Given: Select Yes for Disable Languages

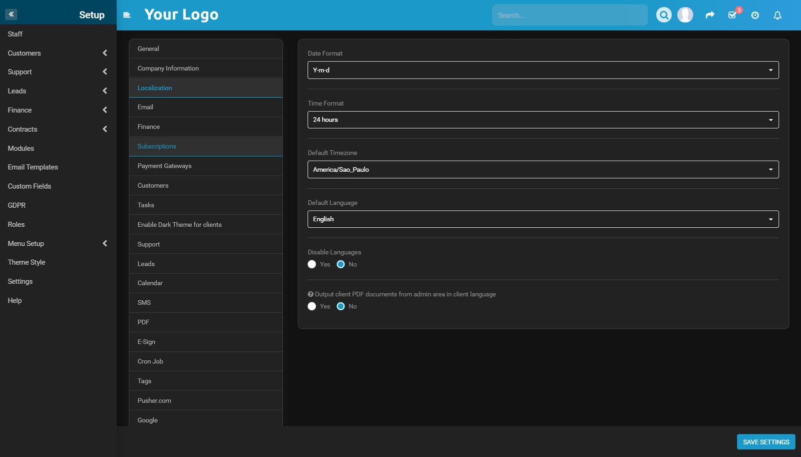Looking at the screenshot, I should point(312,264).
